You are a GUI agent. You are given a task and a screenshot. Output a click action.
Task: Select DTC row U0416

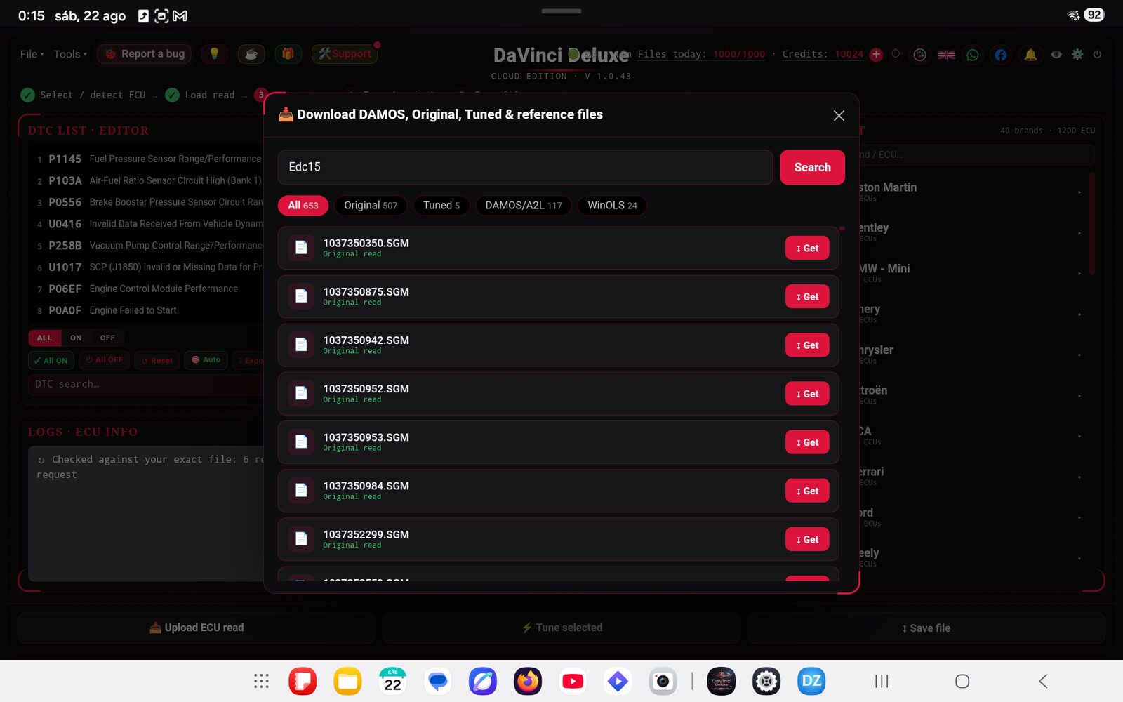pyautogui.click(x=149, y=224)
